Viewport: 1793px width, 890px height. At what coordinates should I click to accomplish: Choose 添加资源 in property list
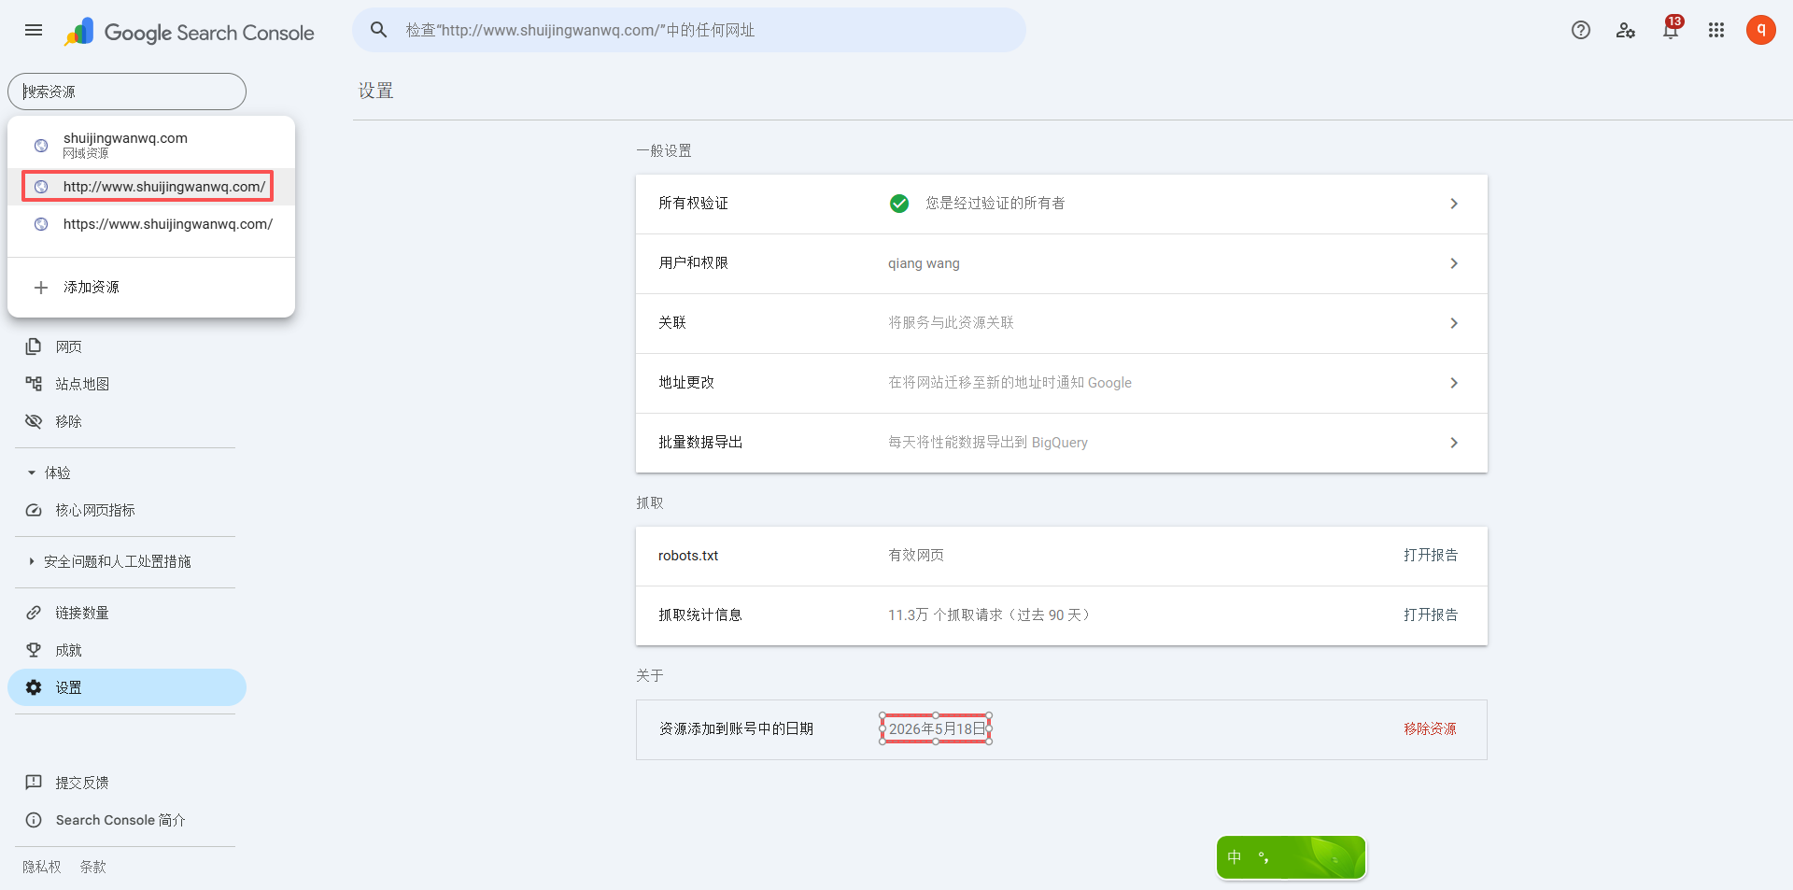coord(151,288)
